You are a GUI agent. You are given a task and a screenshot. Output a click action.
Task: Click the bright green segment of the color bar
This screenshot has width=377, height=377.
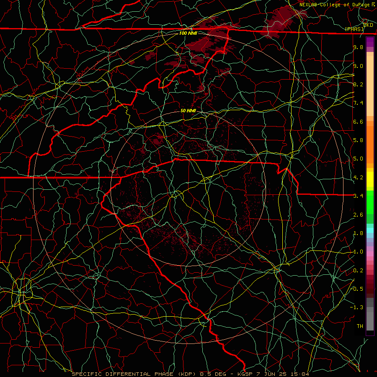click(370, 202)
